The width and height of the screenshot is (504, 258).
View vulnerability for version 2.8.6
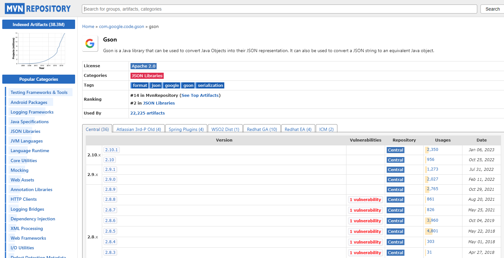pyautogui.click(x=365, y=221)
